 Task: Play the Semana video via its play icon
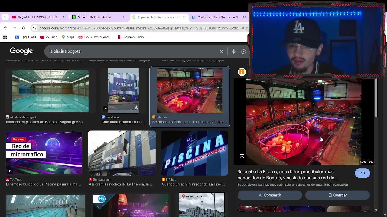coord(10,171)
